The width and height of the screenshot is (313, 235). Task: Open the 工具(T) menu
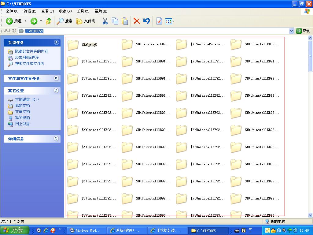pyautogui.click(x=83, y=11)
